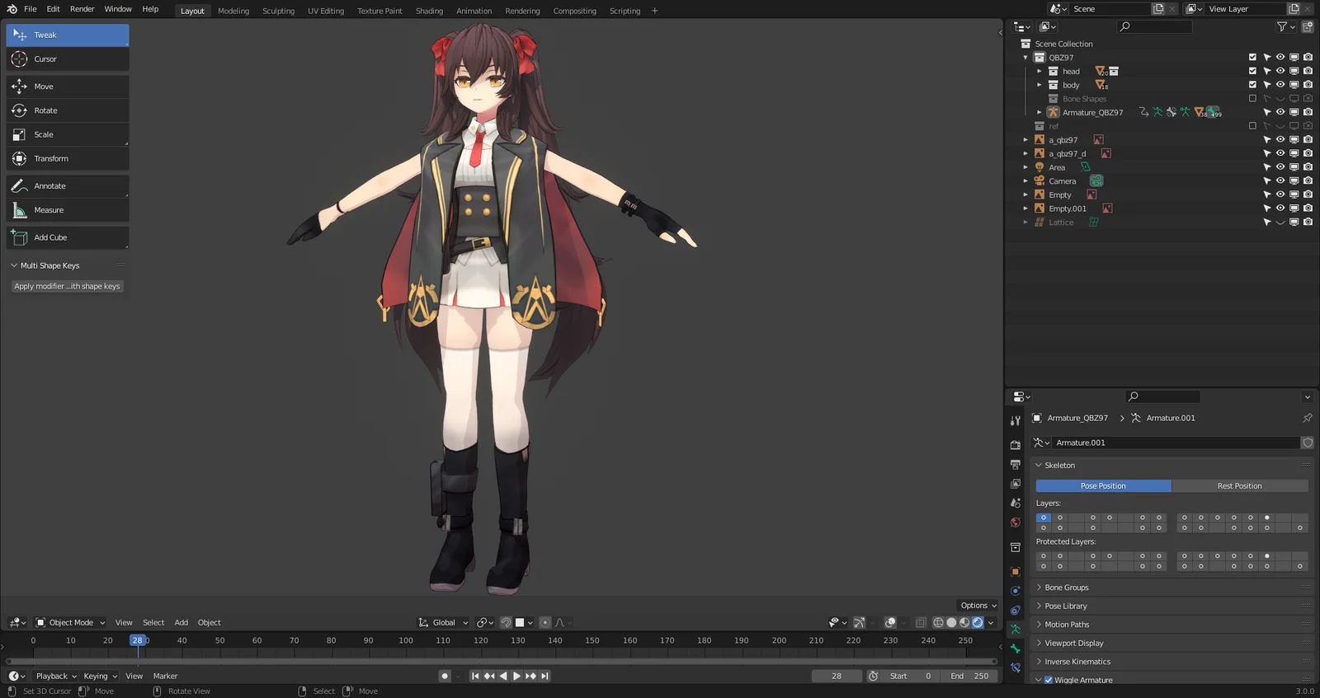Click the current frame number field
Viewport: 1320px width, 698px height.
pyautogui.click(x=837, y=676)
